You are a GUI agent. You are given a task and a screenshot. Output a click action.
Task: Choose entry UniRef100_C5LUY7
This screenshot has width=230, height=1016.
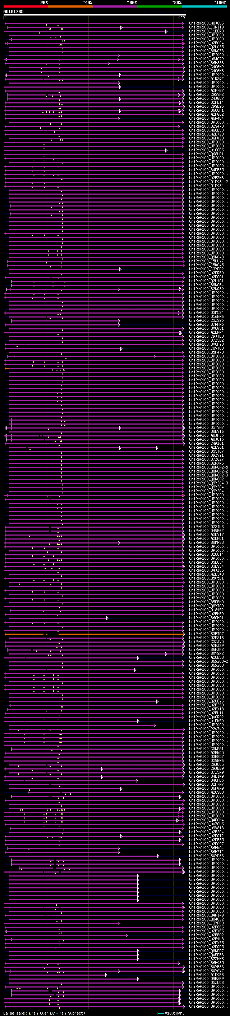tap(206, 261)
